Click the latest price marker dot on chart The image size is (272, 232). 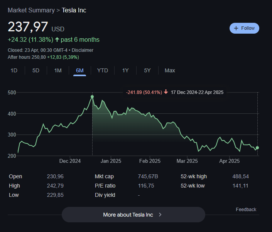[257, 148]
